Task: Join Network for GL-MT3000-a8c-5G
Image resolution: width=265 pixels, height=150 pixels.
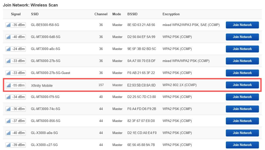Action: (242, 49)
